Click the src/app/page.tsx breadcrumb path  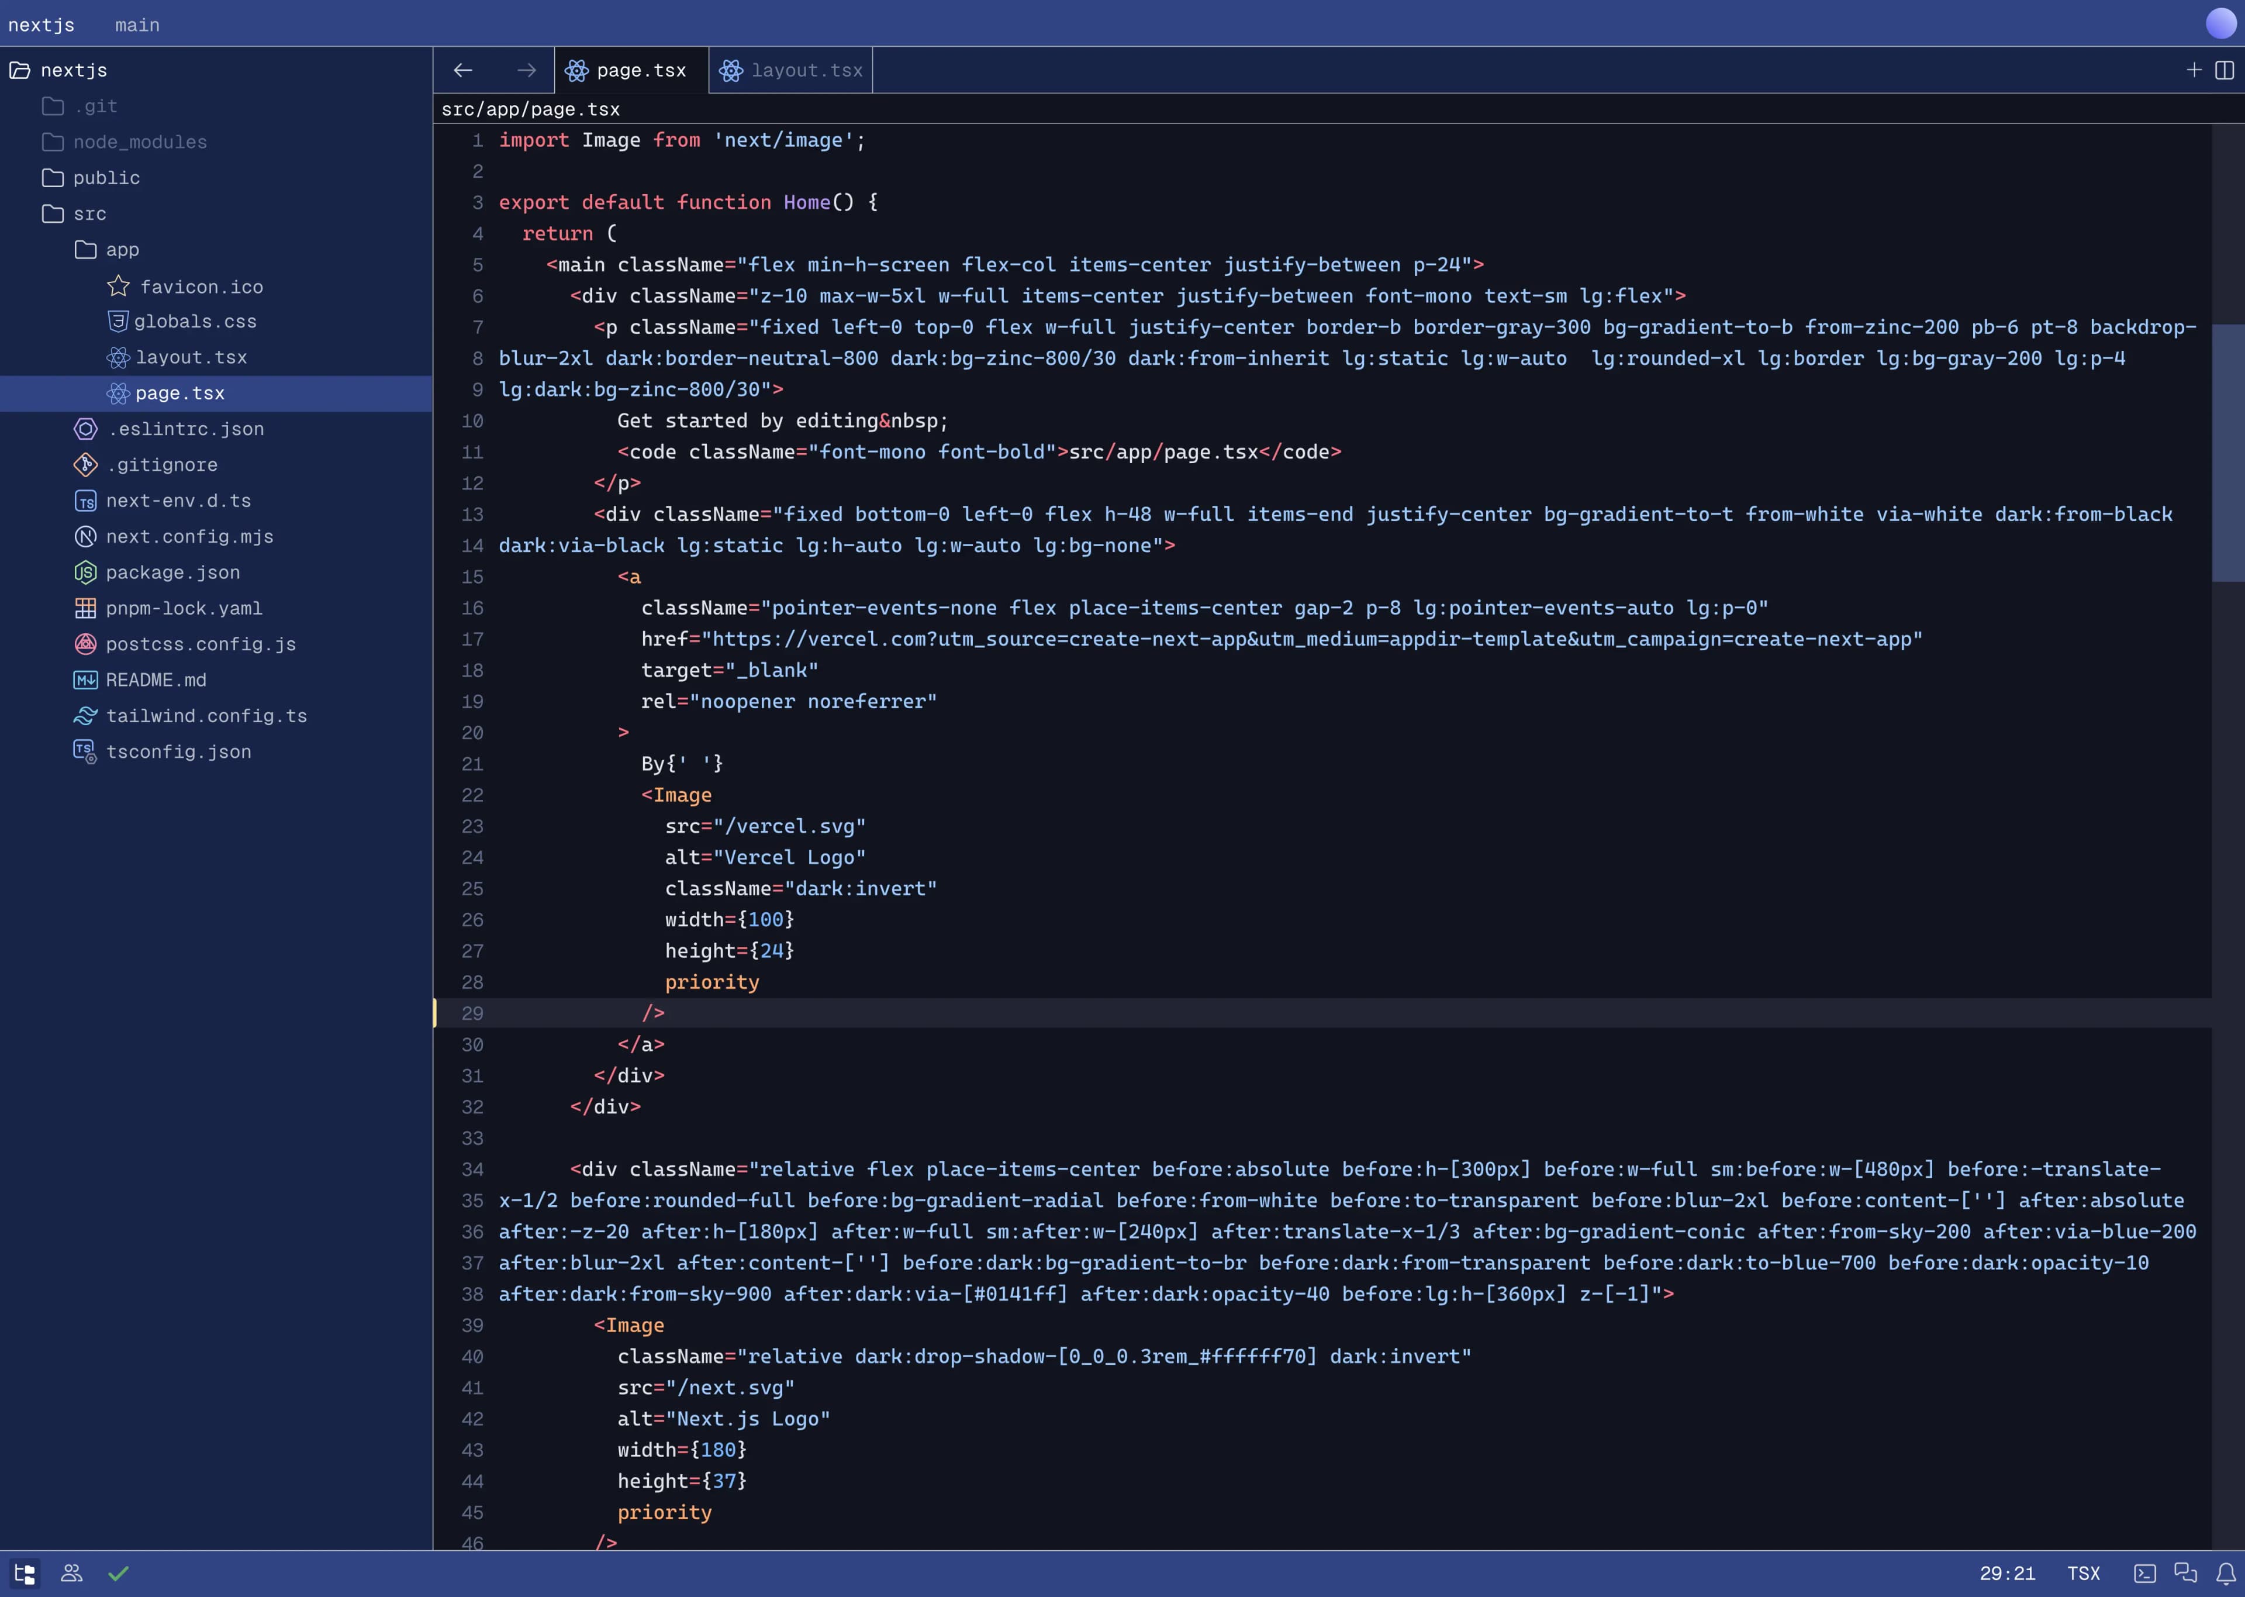(531, 109)
